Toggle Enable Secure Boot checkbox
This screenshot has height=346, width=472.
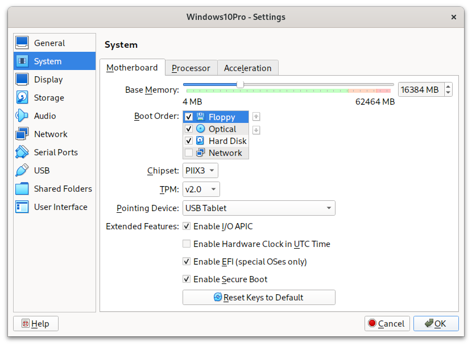tap(187, 279)
